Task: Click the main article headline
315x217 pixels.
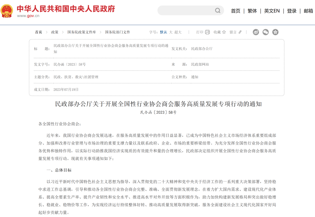Action: (x=158, y=104)
